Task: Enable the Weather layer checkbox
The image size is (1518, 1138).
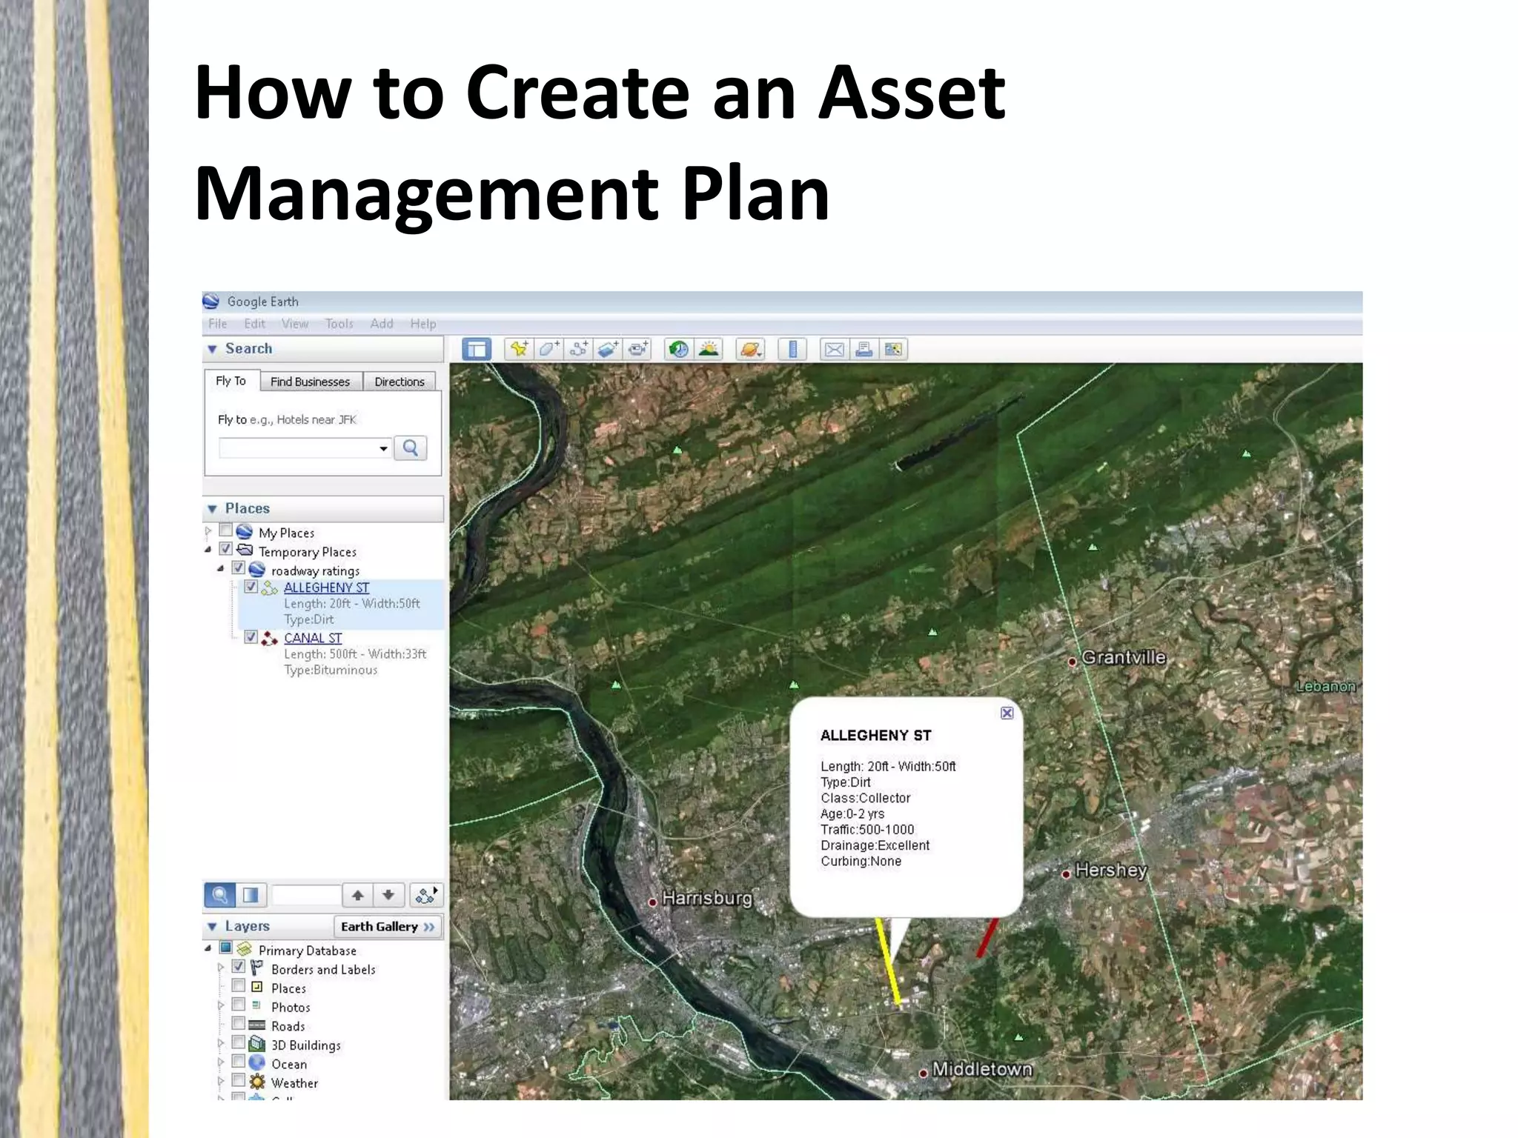Action: [239, 1080]
